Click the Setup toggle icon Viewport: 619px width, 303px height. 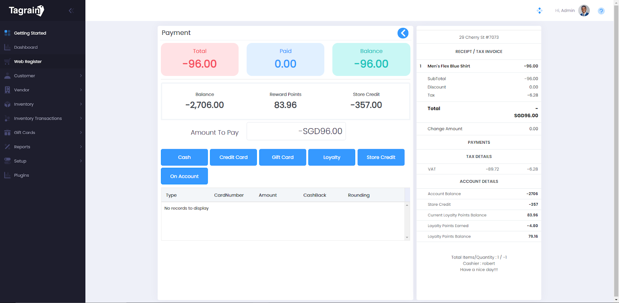(7, 161)
